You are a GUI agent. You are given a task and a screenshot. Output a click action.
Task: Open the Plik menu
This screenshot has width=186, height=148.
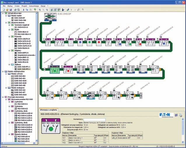pos(4,6)
